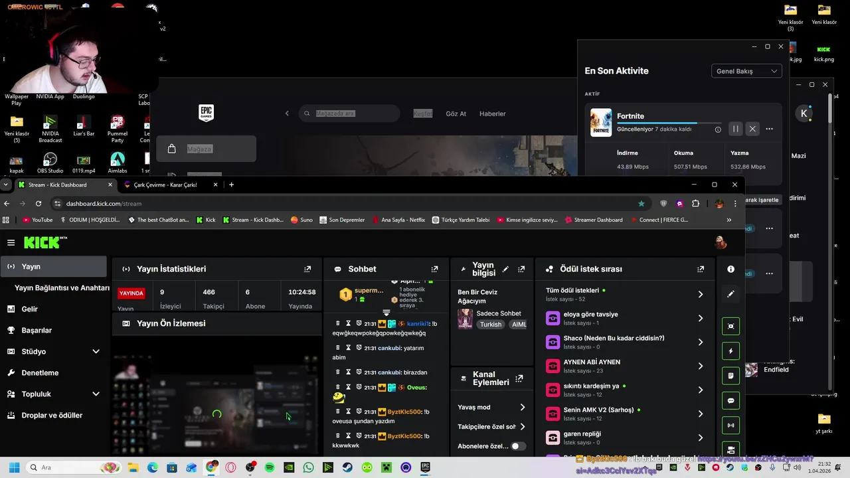
Task: Click the Fortnite download info icon
Action: (718, 129)
